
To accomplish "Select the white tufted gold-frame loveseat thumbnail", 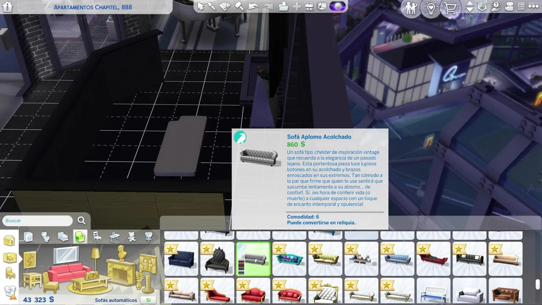I will [325, 291].
